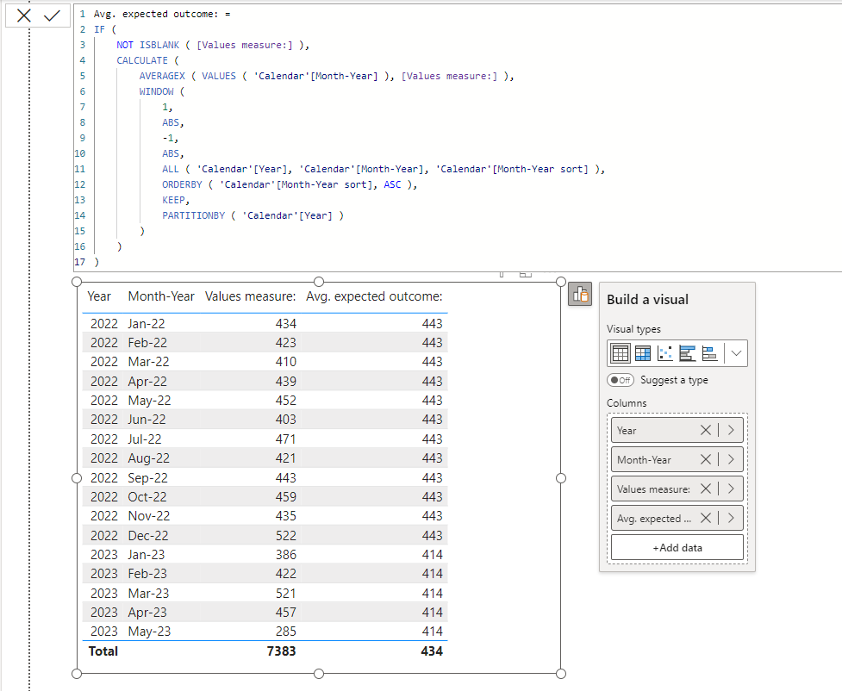Click the value 471 in Jul-22 row
842x691 pixels.
tap(285, 439)
